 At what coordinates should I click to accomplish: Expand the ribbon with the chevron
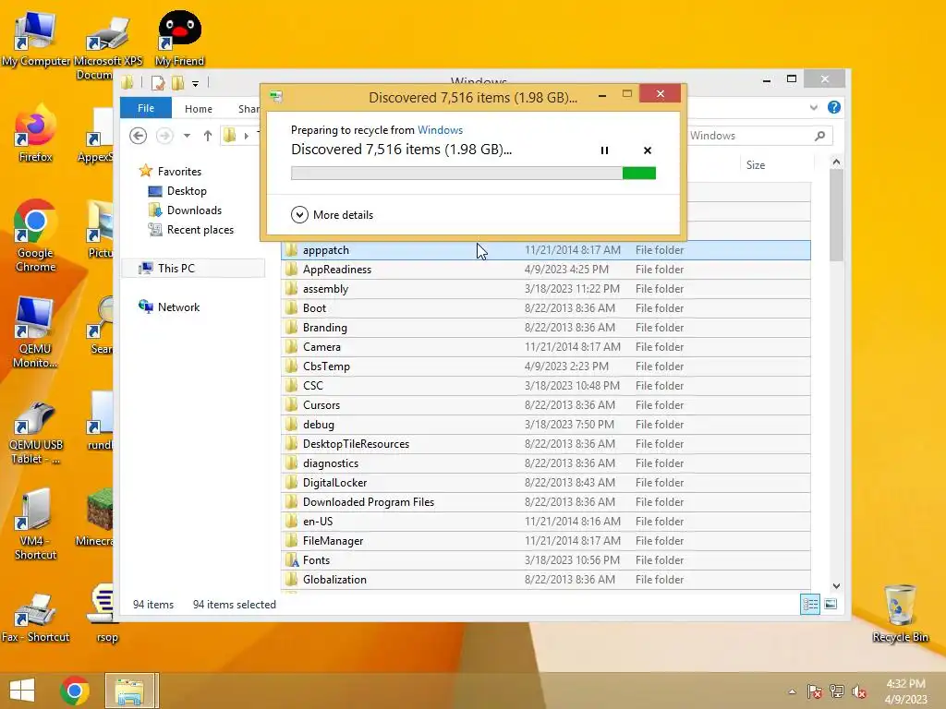pos(813,107)
